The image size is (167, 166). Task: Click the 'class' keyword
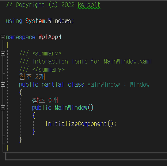76,84
